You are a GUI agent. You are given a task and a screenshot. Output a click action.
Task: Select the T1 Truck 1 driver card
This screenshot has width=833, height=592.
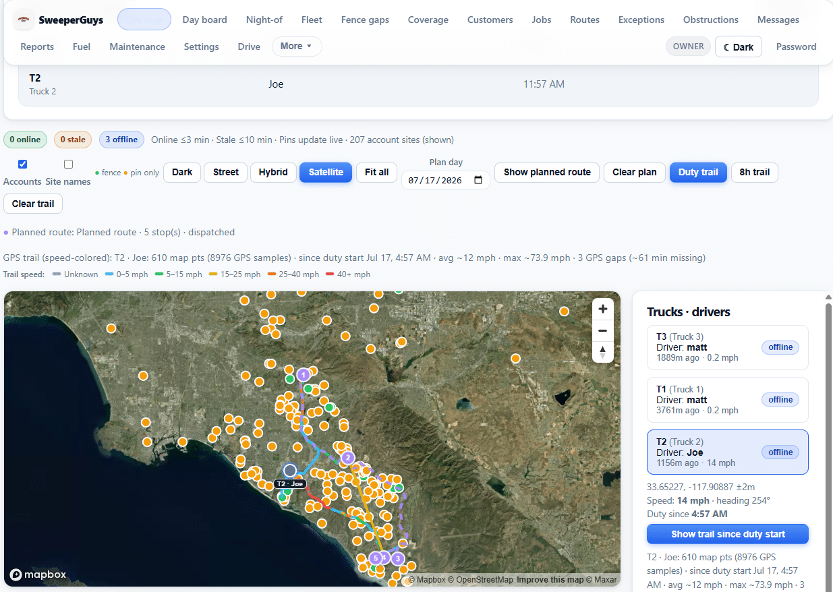pos(728,401)
